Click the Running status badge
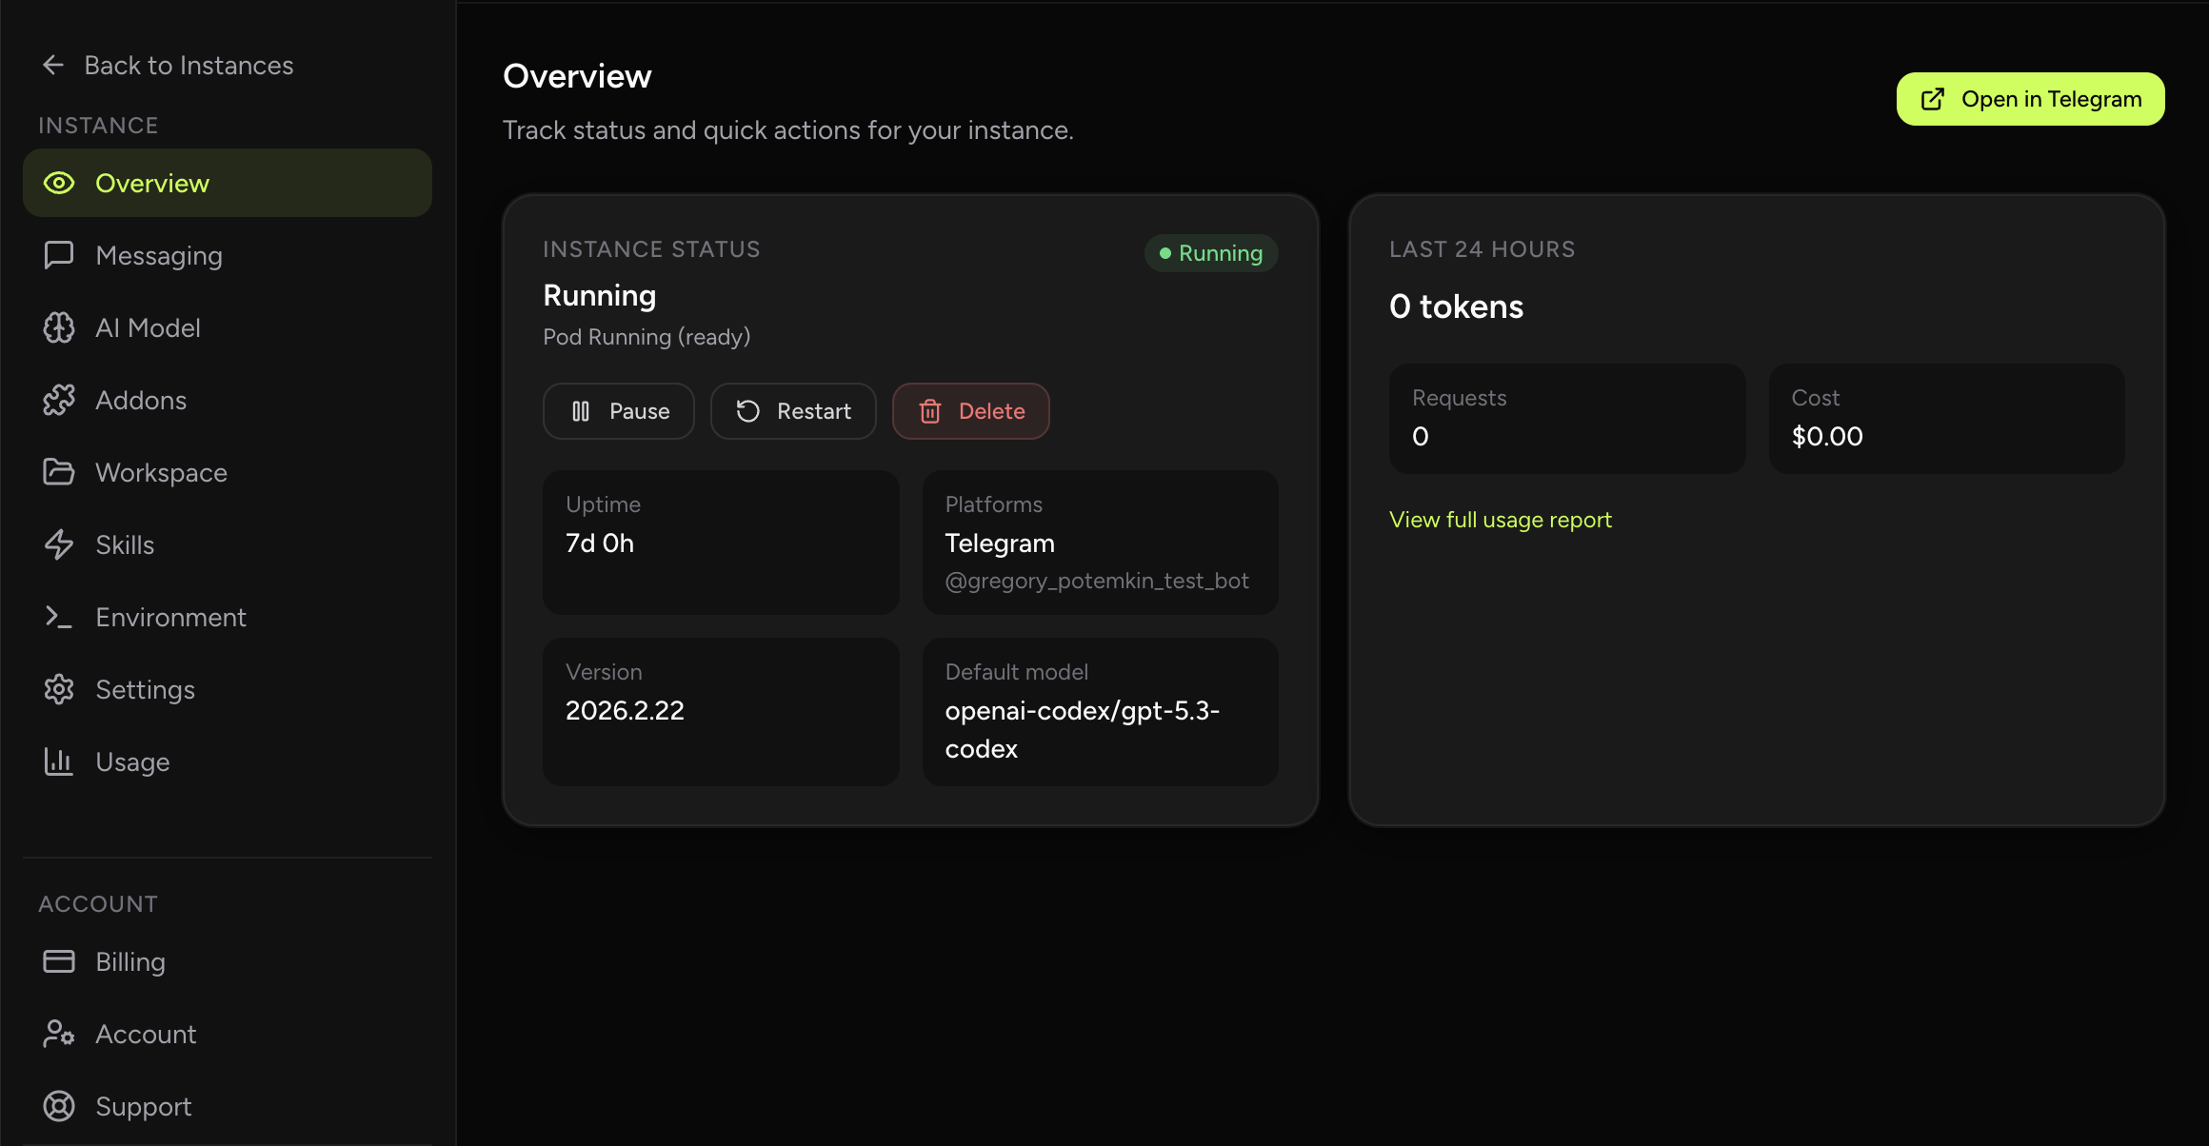The image size is (2209, 1146). pyautogui.click(x=1210, y=252)
